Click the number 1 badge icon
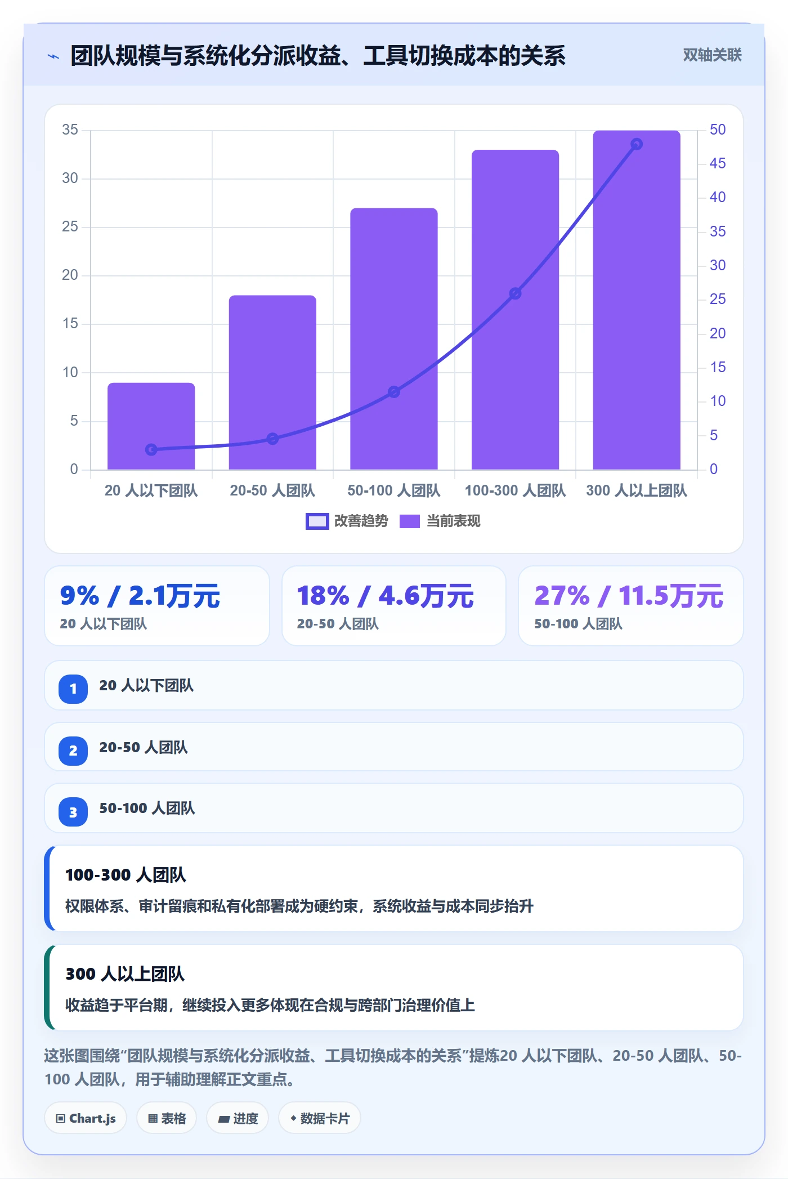Image resolution: width=788 pixels, height=1179 pixels. 73,689
